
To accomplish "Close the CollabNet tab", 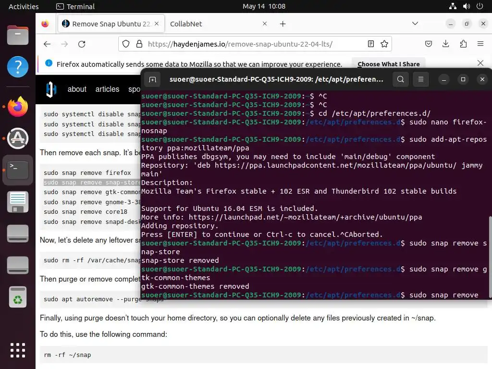I will pyautogui.click(x=265, y=24).
